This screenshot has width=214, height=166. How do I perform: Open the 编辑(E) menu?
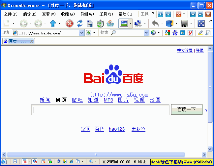click(x=30, y=14)
